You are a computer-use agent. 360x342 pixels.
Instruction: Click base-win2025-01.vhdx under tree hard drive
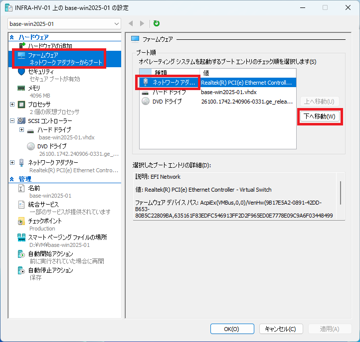[x=67, y=137]
